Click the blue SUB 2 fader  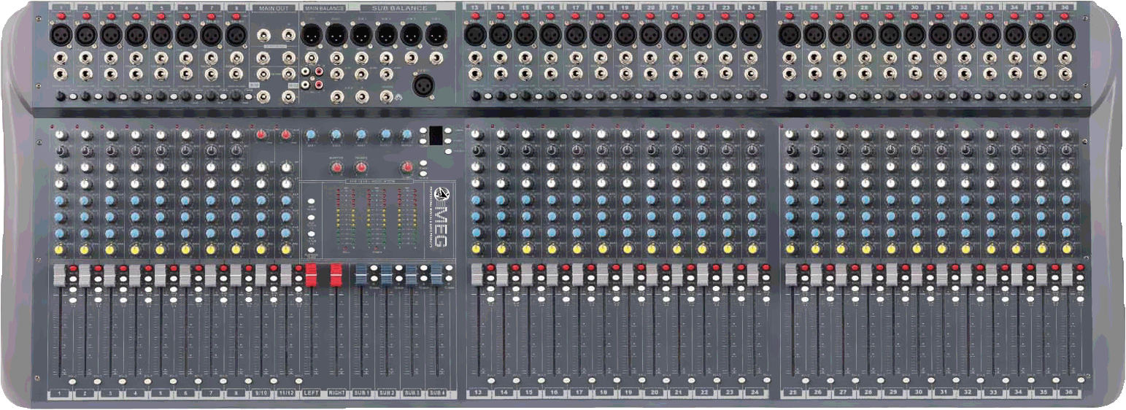387,275
